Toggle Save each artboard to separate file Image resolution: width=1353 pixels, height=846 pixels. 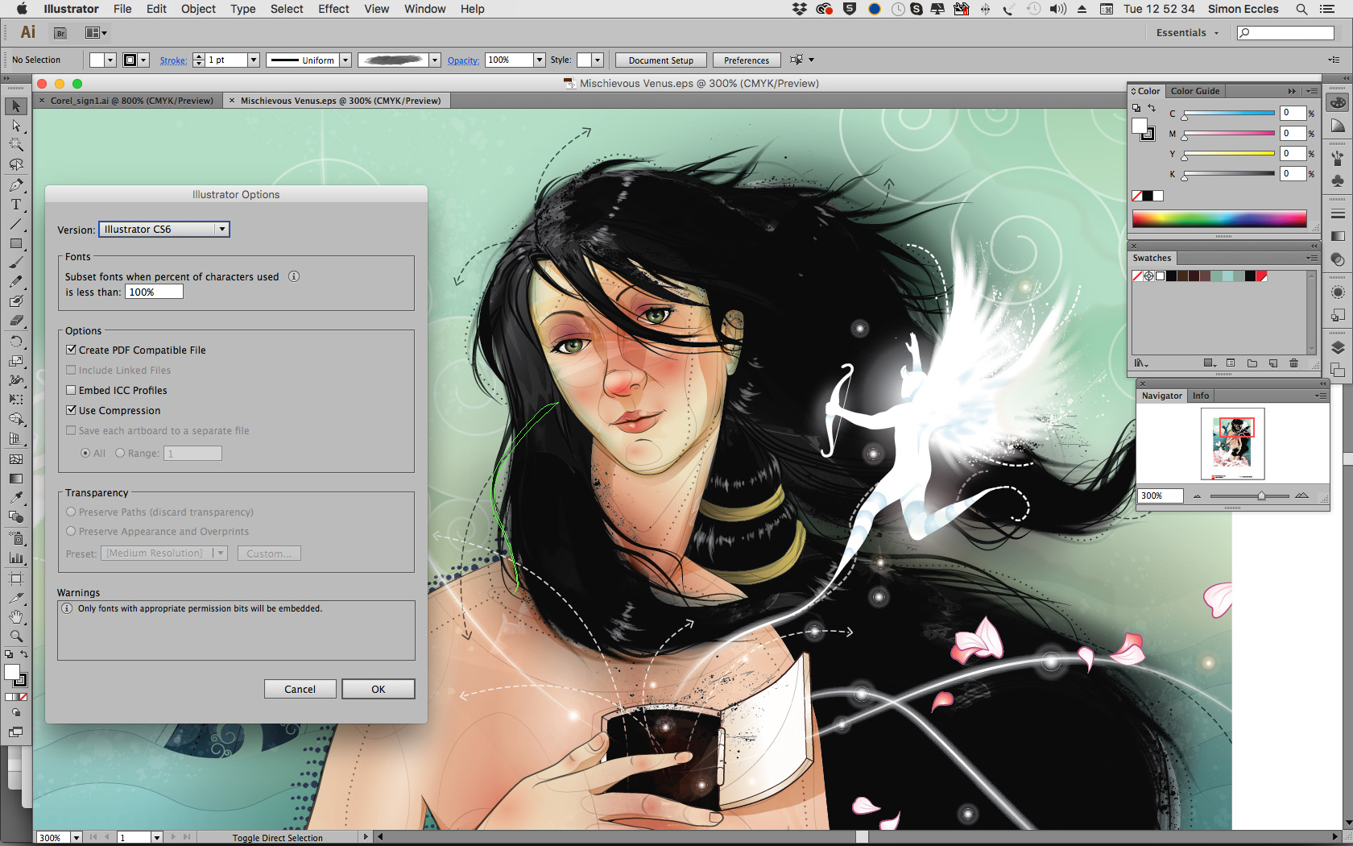(71, 430)
